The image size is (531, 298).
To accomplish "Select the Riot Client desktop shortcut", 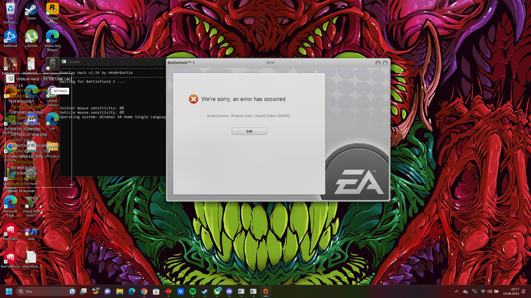I will [x=10, y=232].
